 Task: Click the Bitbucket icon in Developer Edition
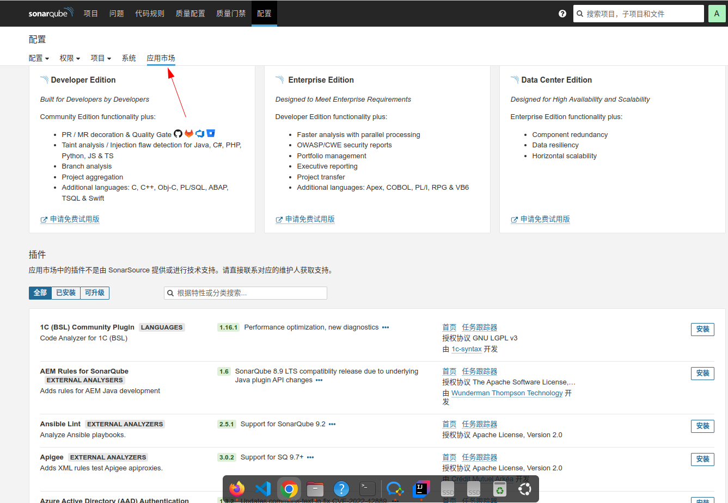(x=211, y=134)
